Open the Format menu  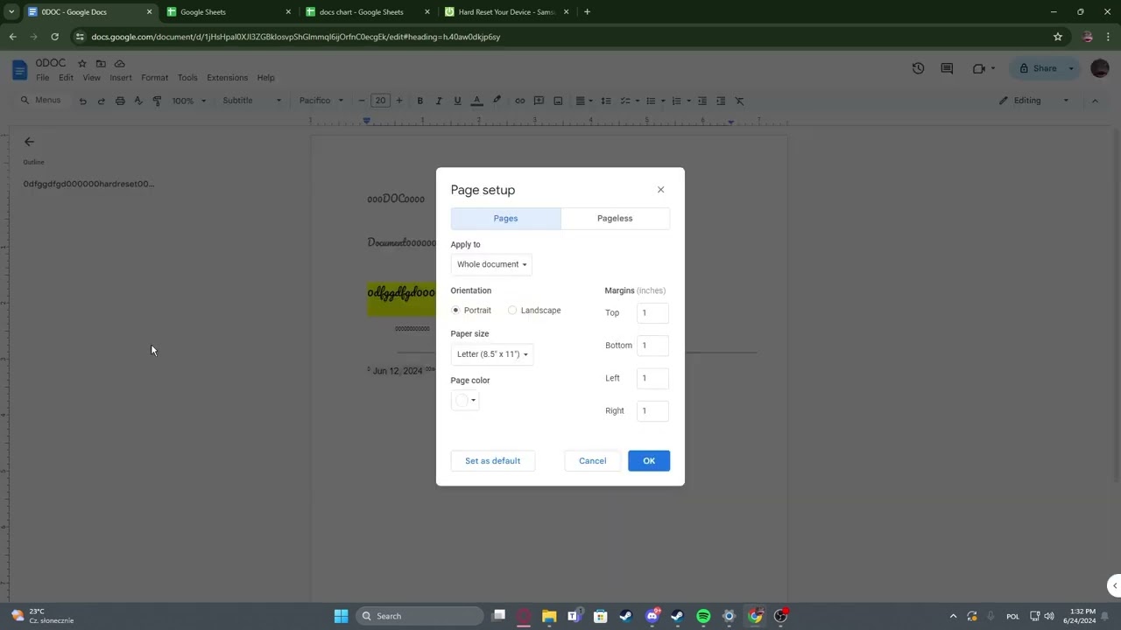(154, 78)
